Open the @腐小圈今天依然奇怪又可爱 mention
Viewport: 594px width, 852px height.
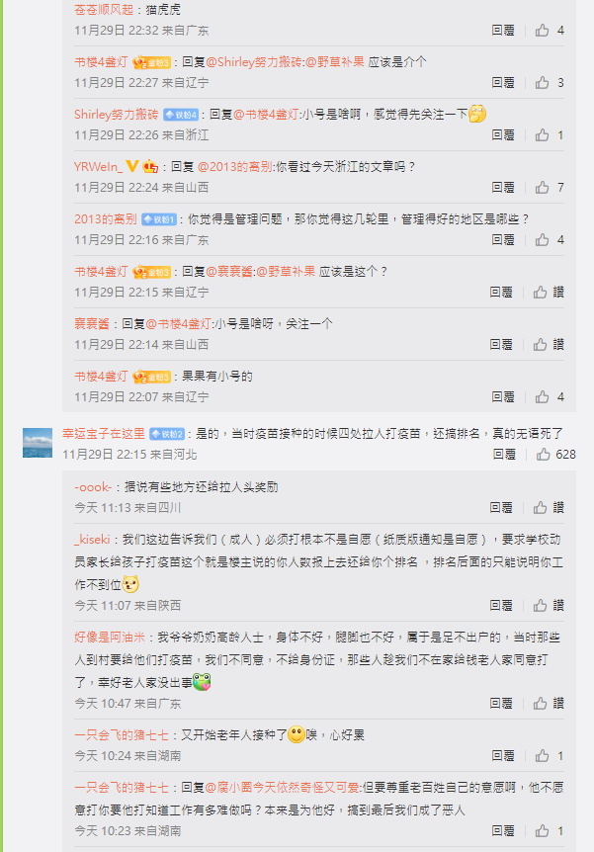[x=282, y=788]
